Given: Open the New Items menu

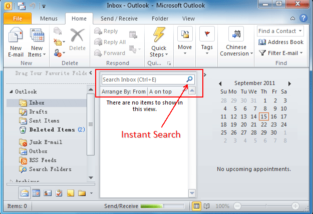Looking at the screenshot, I should (37, 42).
